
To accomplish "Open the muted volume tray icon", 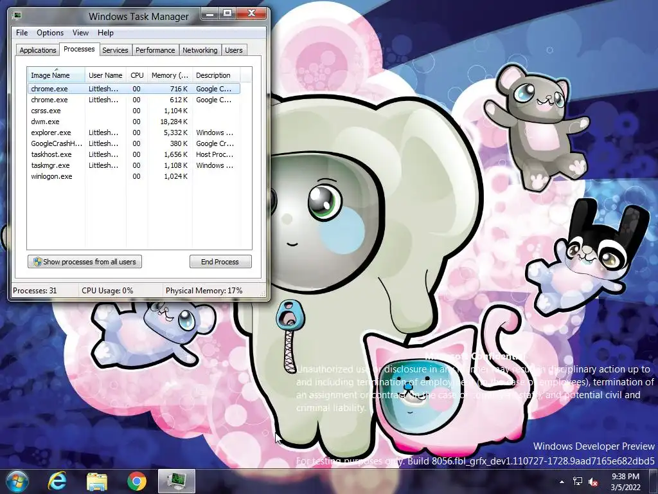I will (x=593, y=482).
